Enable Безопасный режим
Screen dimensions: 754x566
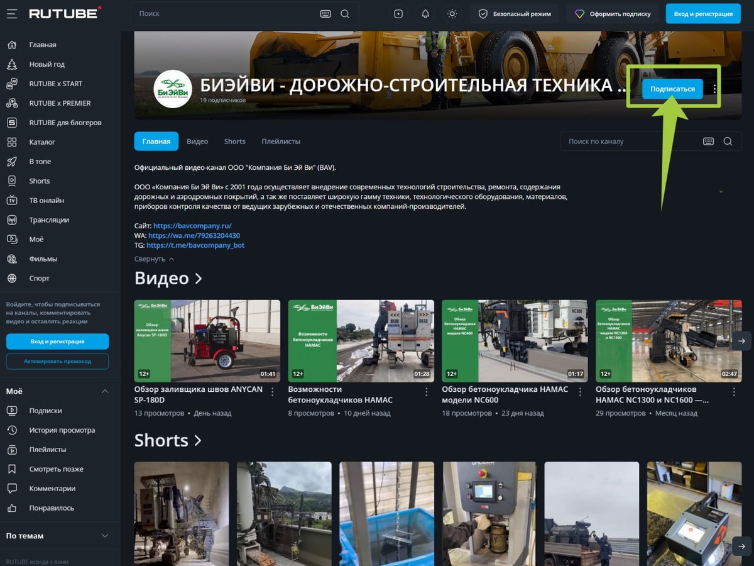515,14
